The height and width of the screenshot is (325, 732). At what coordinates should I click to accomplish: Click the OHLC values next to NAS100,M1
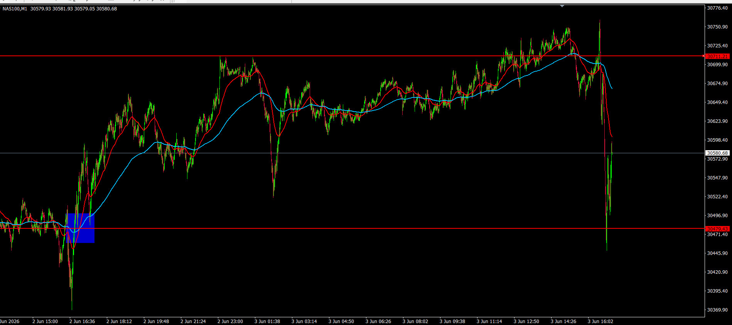coord(74,8)
